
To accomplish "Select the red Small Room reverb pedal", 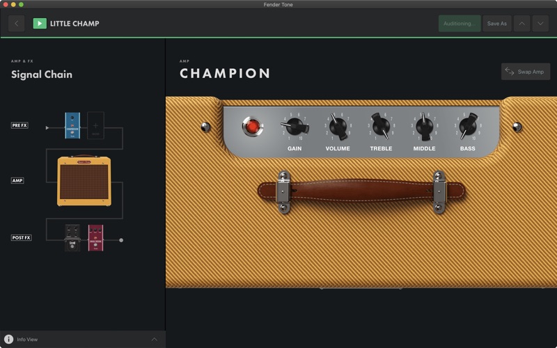I will point(95,238).
